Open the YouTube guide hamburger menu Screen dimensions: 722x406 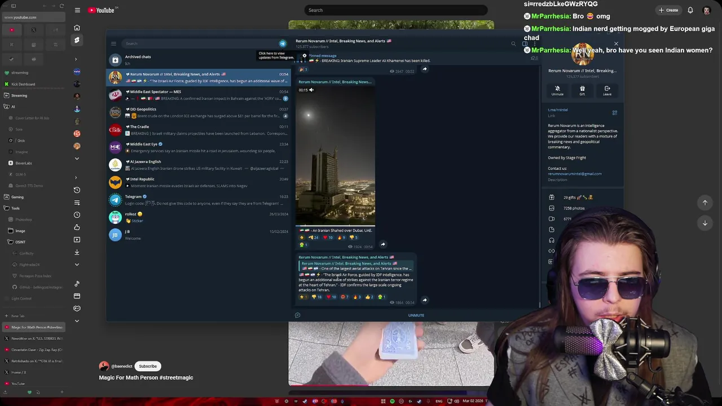77,10
